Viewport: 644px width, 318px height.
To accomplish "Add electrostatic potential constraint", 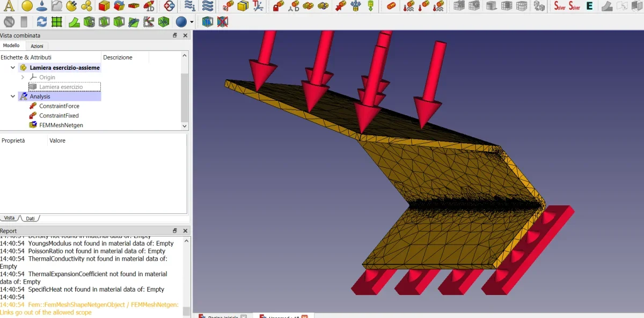I will [x=169, y=6].
